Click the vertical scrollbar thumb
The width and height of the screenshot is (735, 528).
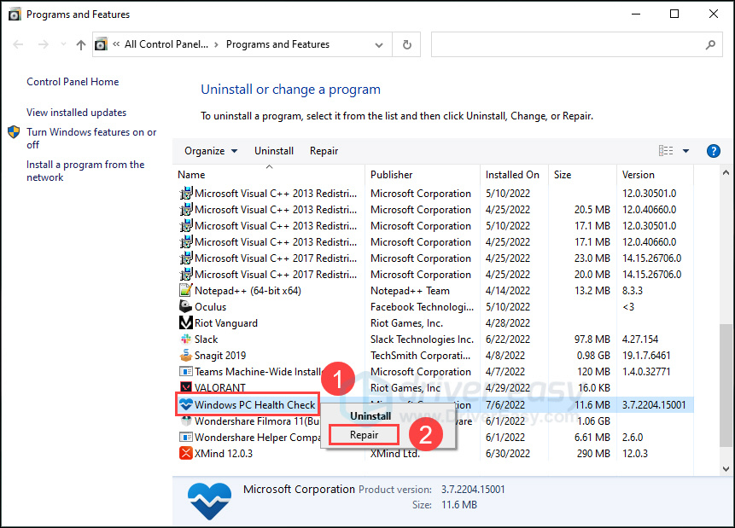click(x=726, y=385)
